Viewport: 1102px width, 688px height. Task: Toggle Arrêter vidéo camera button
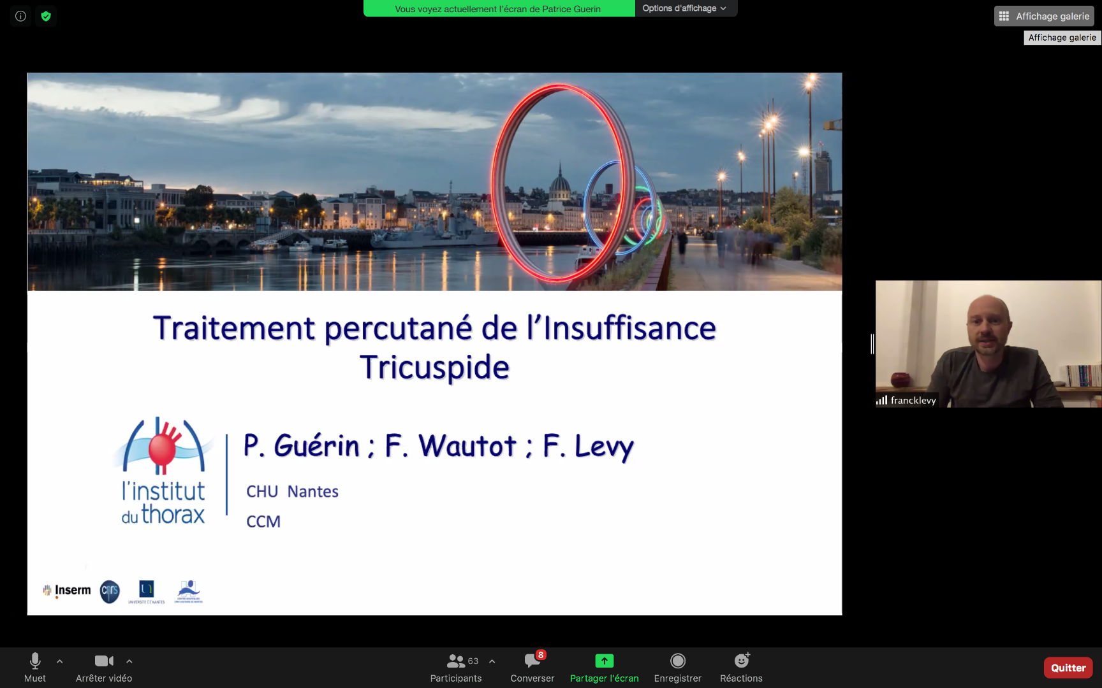(x=104, y=668)
